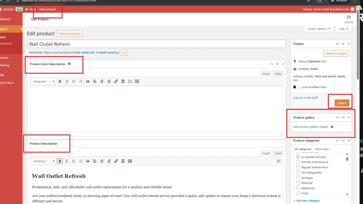Click help icon beside Product short description
The image size is (363, 204).
tap(69, 64)
